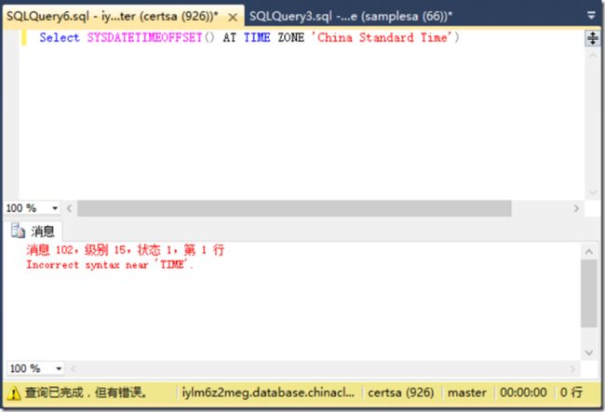Click the Incorrect syntax near 'TIME' message
Screen dimensions: 605x412
click(110, 265)
